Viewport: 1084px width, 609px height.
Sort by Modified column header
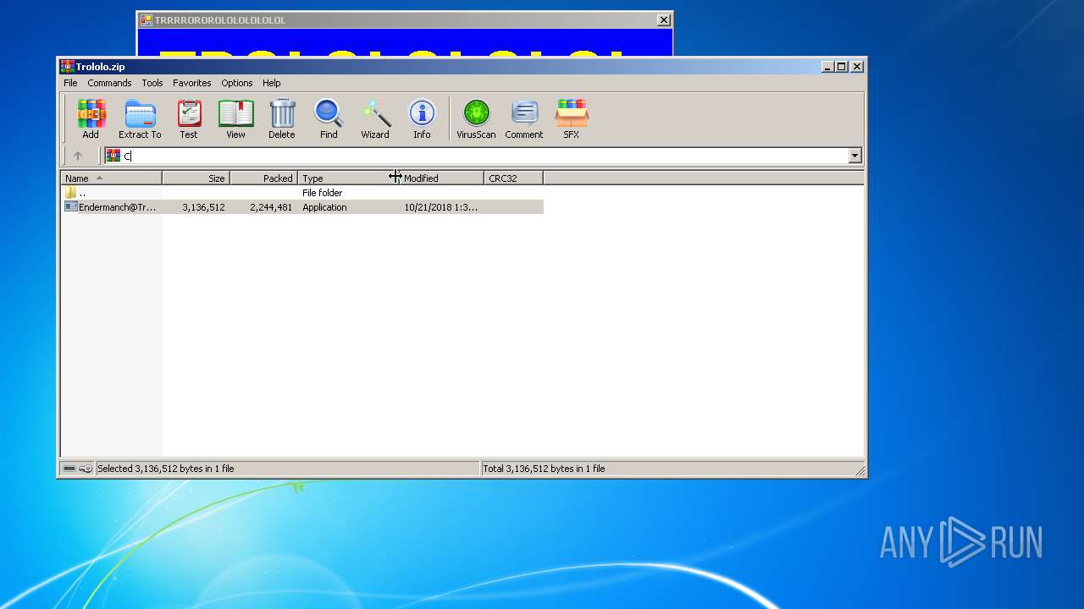coord(441,178)
